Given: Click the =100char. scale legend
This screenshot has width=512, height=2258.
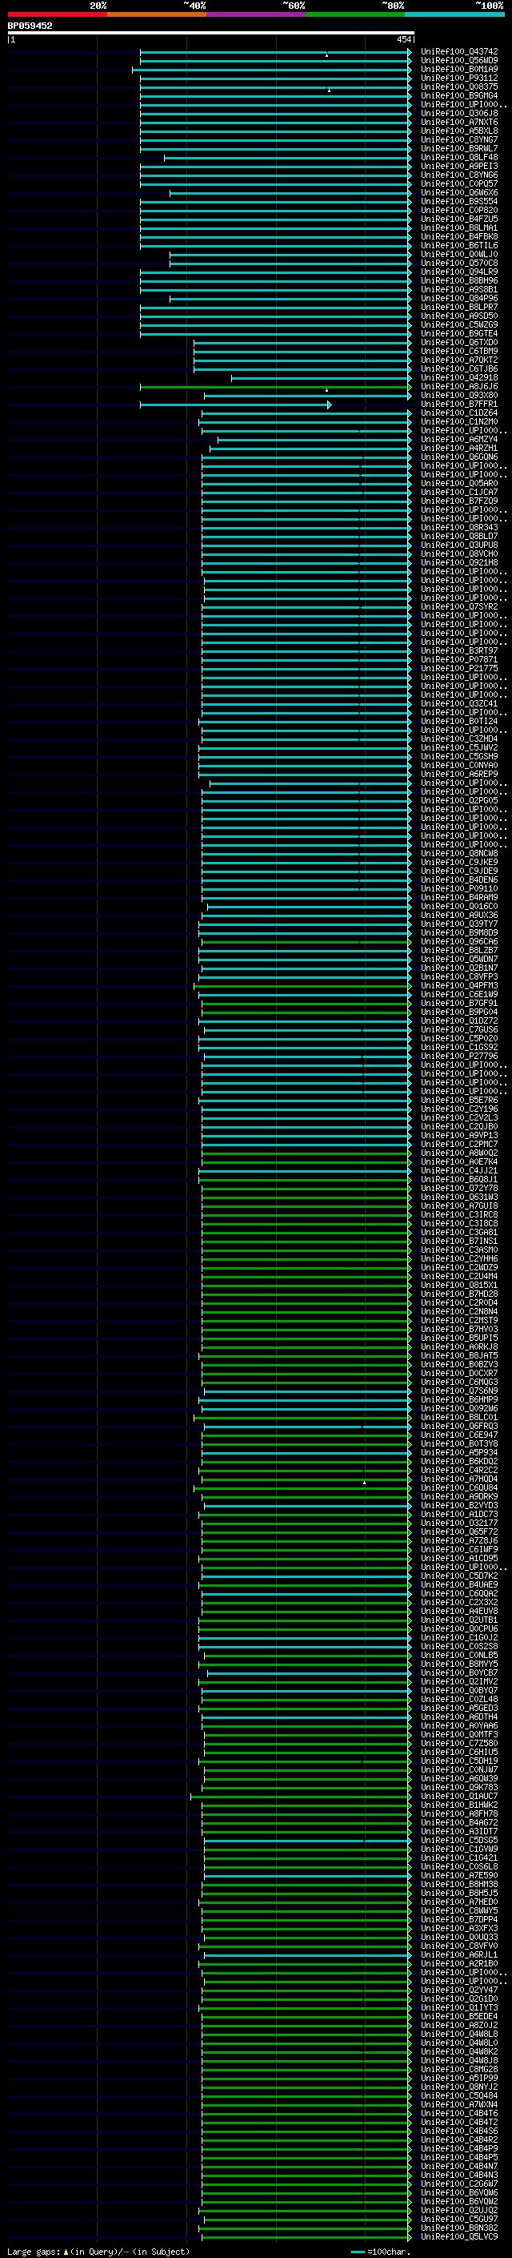Looking at the screenshot, I should click(x=380, y=2251).
